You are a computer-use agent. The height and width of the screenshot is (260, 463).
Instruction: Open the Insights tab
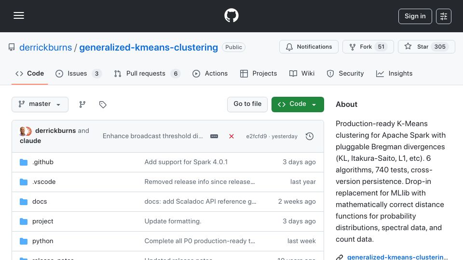coord(394,73)
